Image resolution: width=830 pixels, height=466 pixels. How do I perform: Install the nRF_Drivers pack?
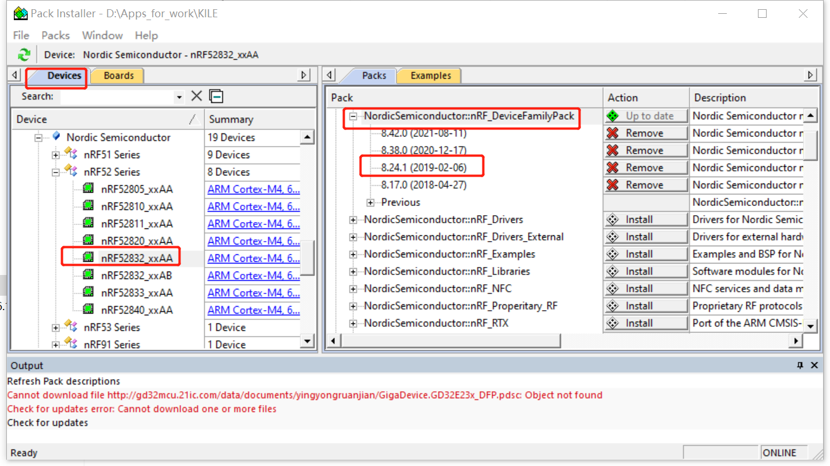tap(646, 219)
